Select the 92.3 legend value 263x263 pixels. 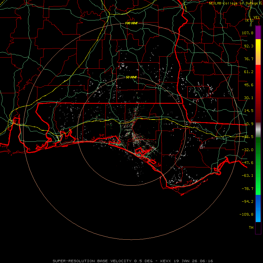(249, 46)
